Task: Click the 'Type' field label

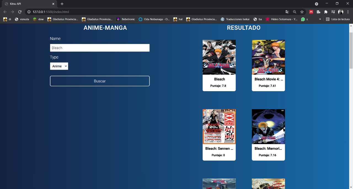Action: coord(54,57)
